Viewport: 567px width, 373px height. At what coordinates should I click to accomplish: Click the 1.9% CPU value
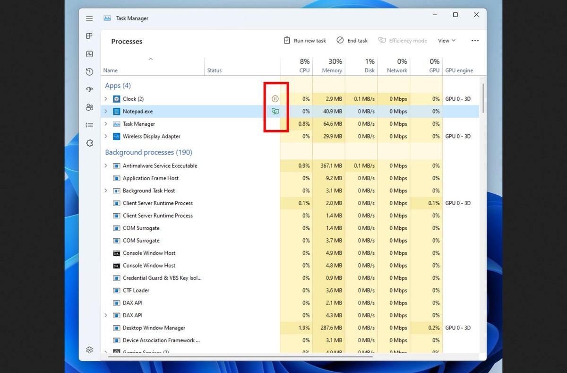(x=304, y=328)
